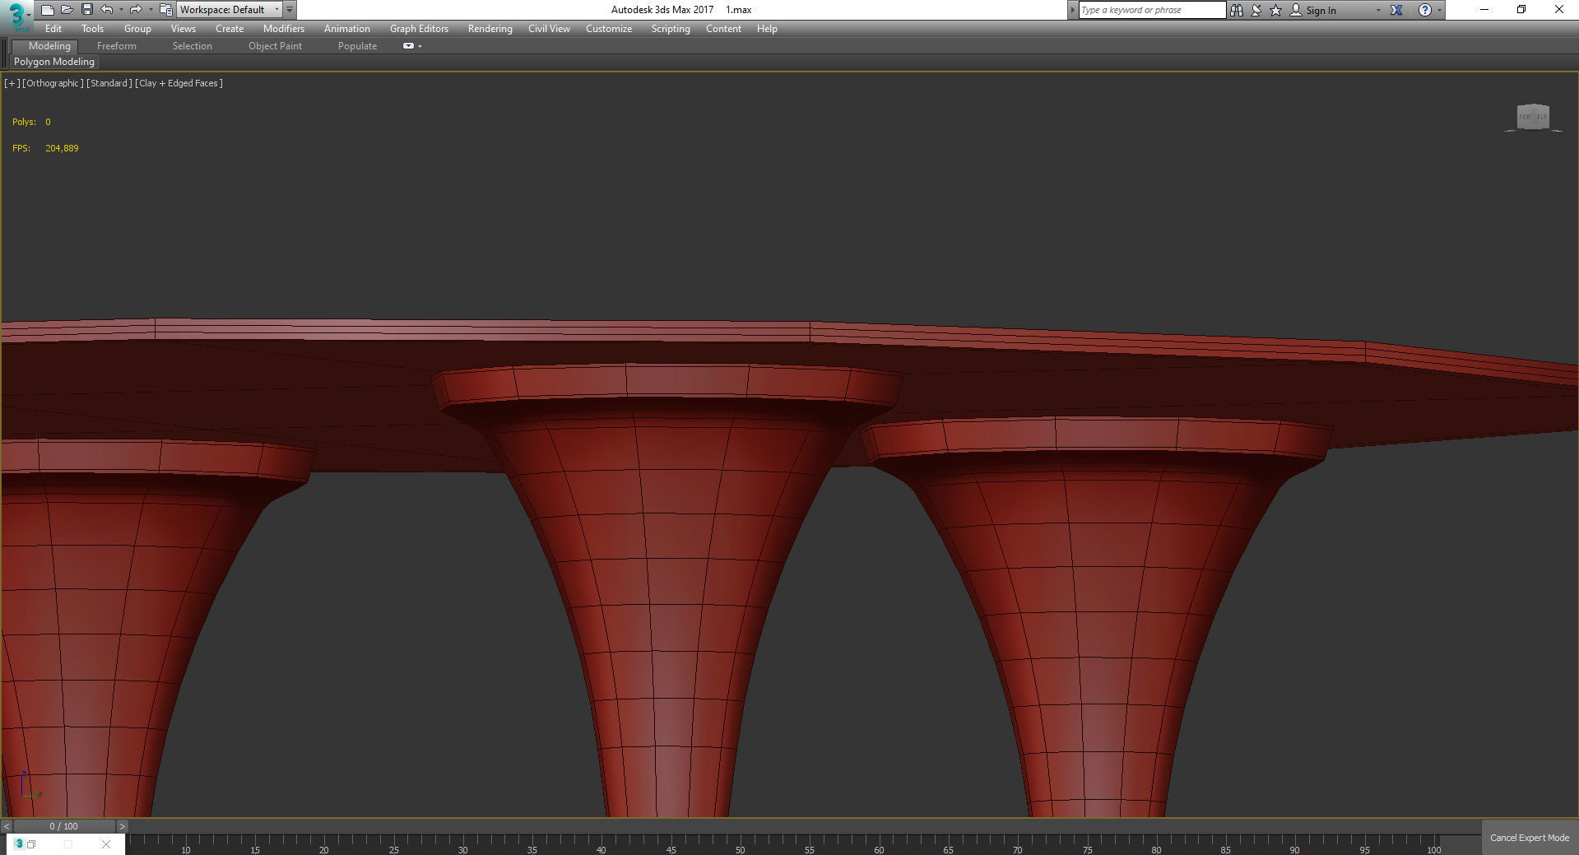Click frame 50 on the timeline ruler
This screenshot has width=1579, height=855.
pyautogui.click(x=740, y=849)
